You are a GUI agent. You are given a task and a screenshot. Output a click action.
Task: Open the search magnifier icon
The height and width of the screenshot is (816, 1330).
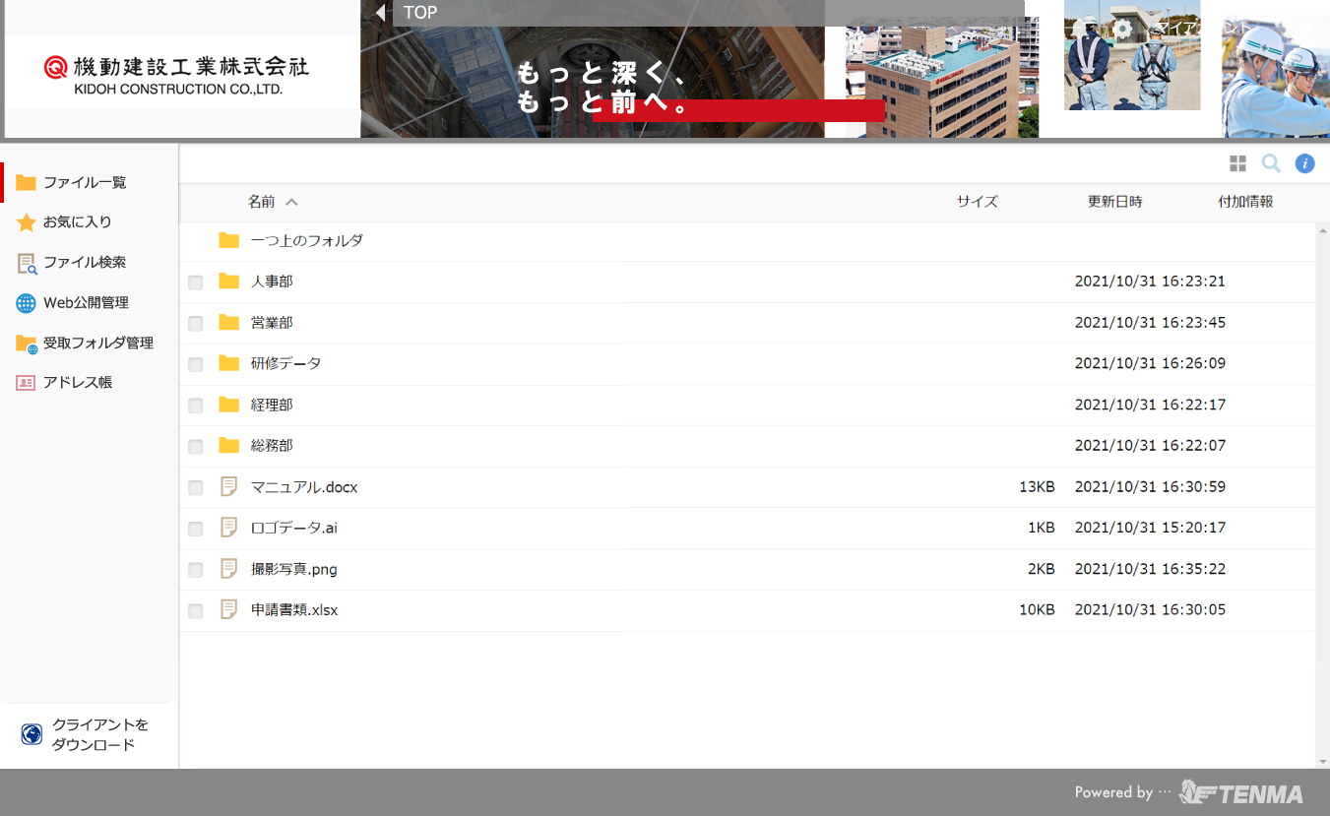click(1271, 163)
